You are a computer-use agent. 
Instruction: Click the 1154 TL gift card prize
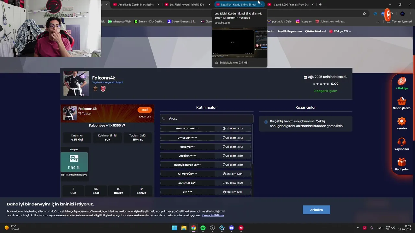74,162
